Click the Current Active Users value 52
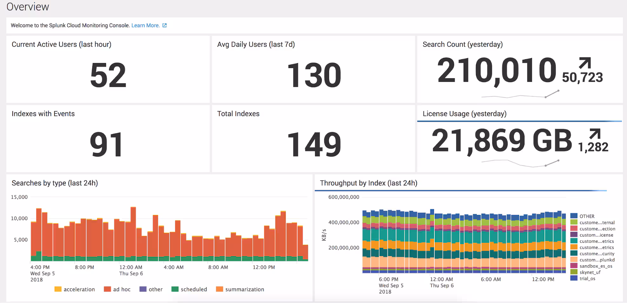627x303 pixels. point(108,75)
